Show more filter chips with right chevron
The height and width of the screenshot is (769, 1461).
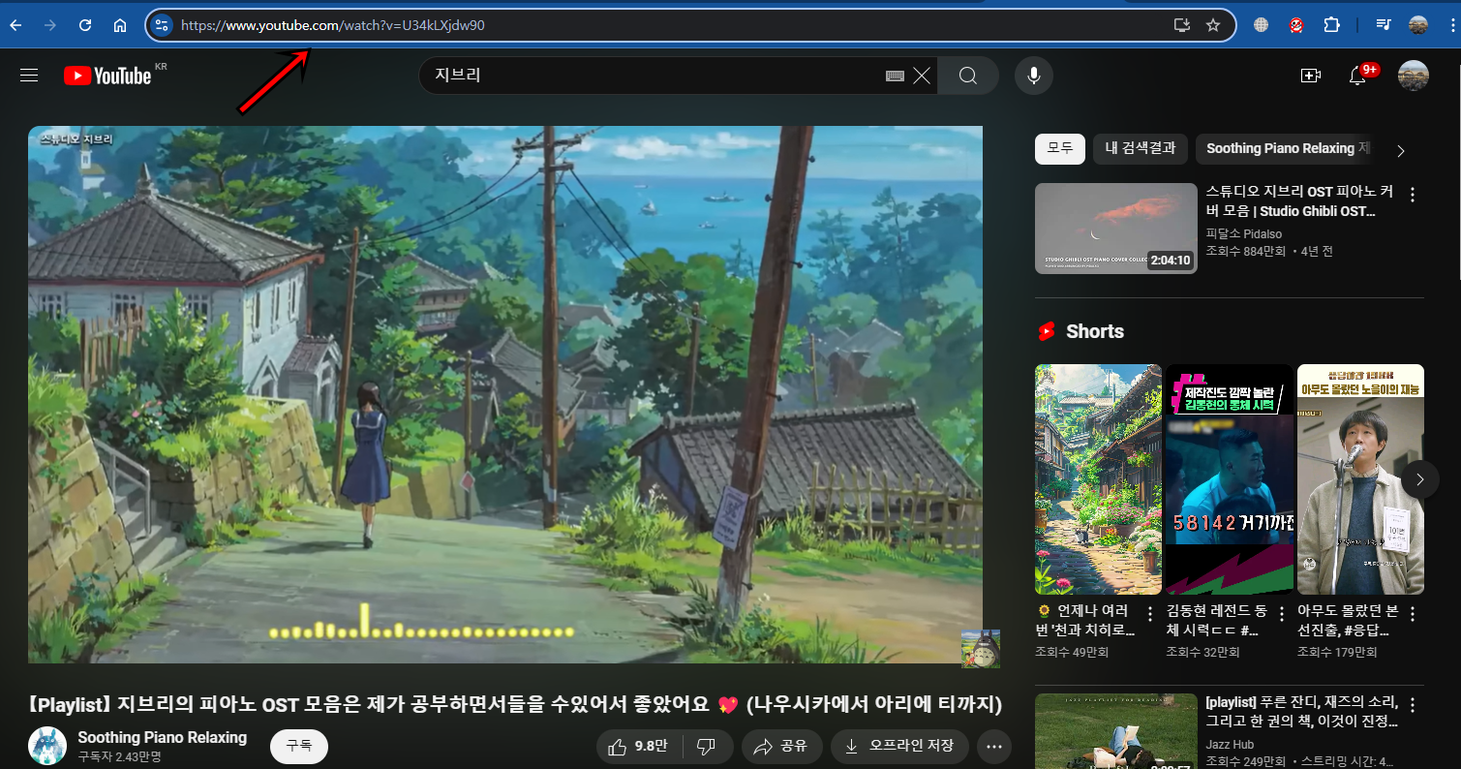[1400, 150]
